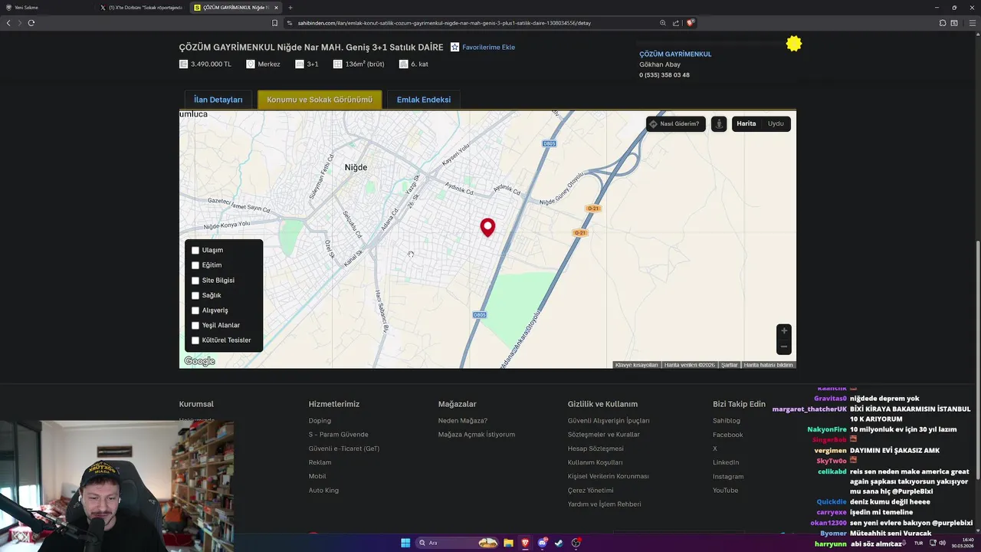Viewport: 981px width, 552px height.
Task: Click the 136m² area icon
Action: click(338, 64)
